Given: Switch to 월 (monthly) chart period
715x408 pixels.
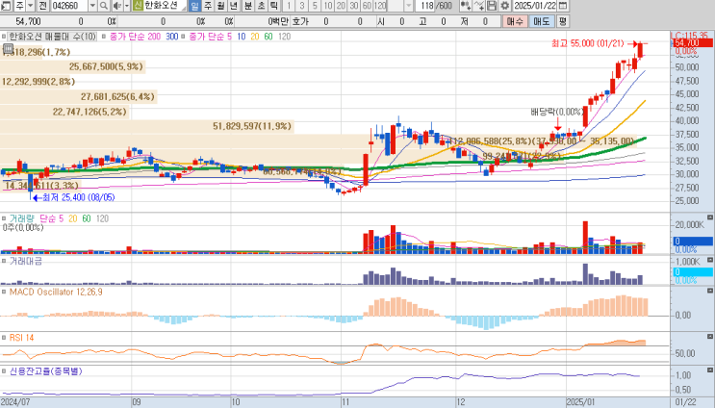Looking at the screenshot, I should (x=220, y=6).
